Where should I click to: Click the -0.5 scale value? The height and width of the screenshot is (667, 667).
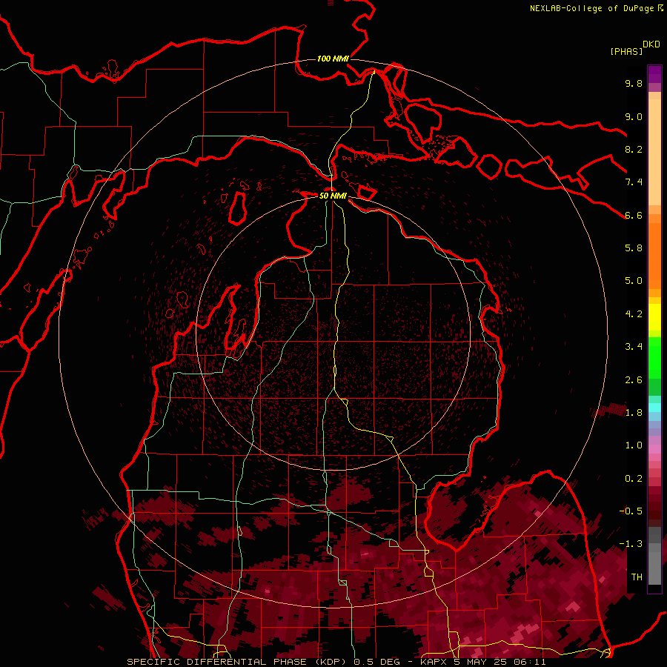coord(631,511)
